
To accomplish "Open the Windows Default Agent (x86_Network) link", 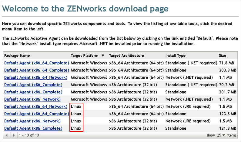I will point(32,99).
